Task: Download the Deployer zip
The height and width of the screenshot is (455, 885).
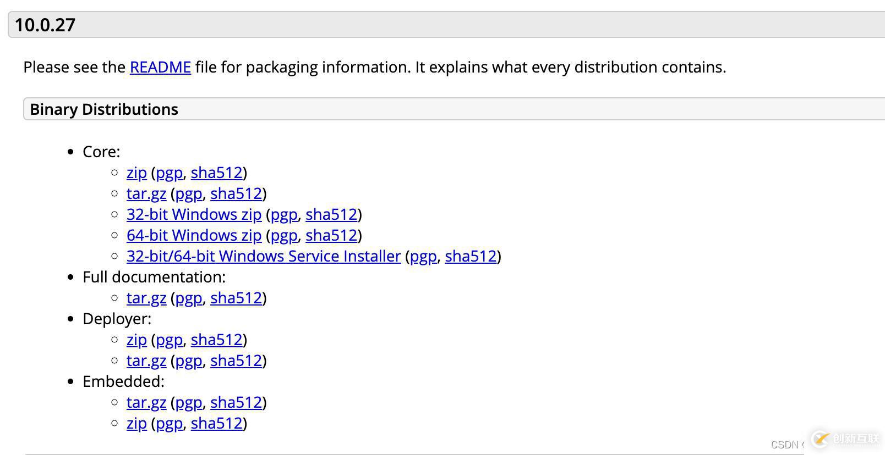Action: click(x=136, y=340)
